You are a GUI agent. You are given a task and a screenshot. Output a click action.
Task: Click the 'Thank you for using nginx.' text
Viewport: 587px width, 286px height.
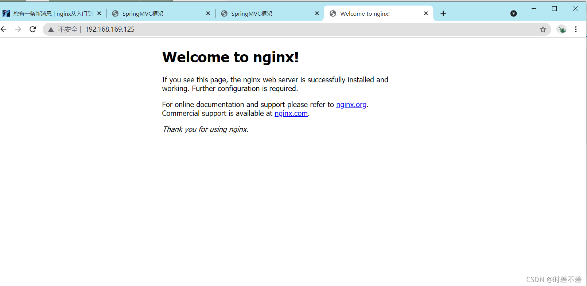205,129
